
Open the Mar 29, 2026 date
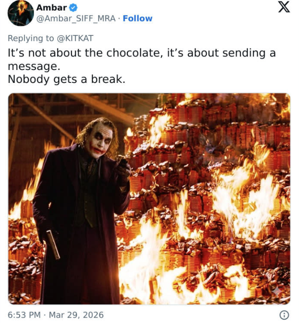pyautogui.click(x=76, y=315)
